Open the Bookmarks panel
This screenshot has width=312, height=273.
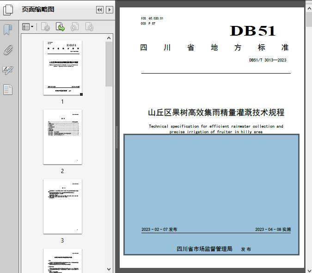pyautogui.click(x=8, y=30)
